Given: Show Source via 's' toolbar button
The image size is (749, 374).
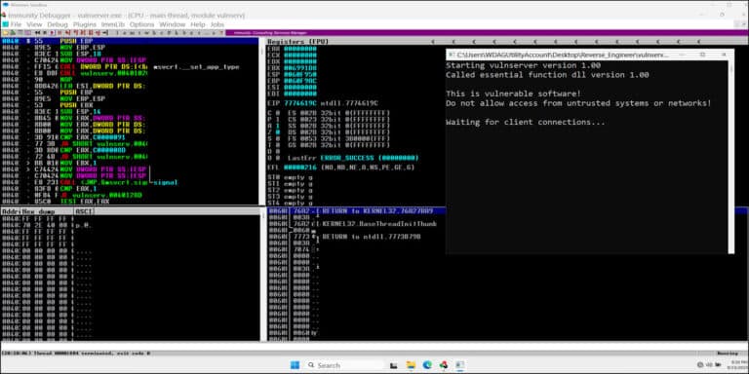Looking at the screenshot, I should pos(214,32).
